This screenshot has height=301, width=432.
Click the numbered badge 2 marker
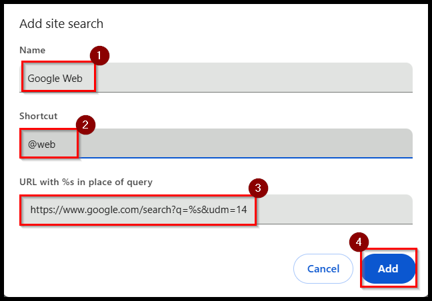point(86,125)
